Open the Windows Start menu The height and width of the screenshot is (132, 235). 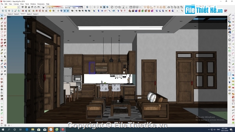point(3,129)
